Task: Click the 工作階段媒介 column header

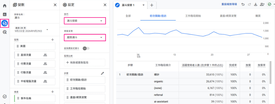Action: [x=163, y=65]
